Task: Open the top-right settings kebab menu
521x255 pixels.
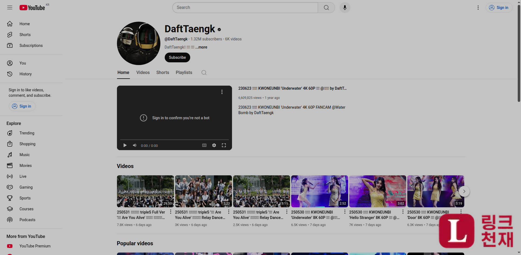Action: click(478, 8)
